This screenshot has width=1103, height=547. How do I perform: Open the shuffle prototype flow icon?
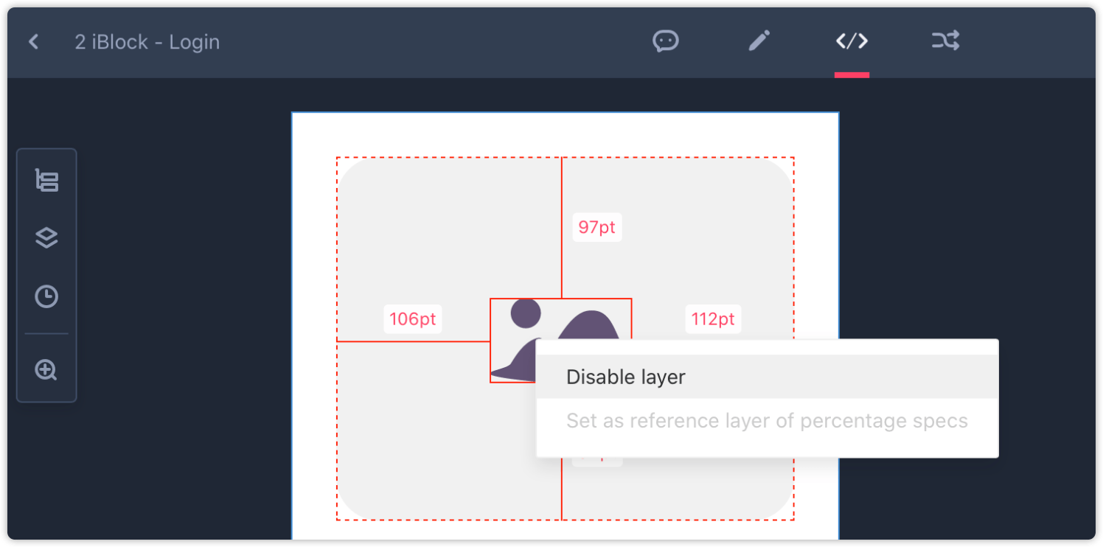point(945,41)
